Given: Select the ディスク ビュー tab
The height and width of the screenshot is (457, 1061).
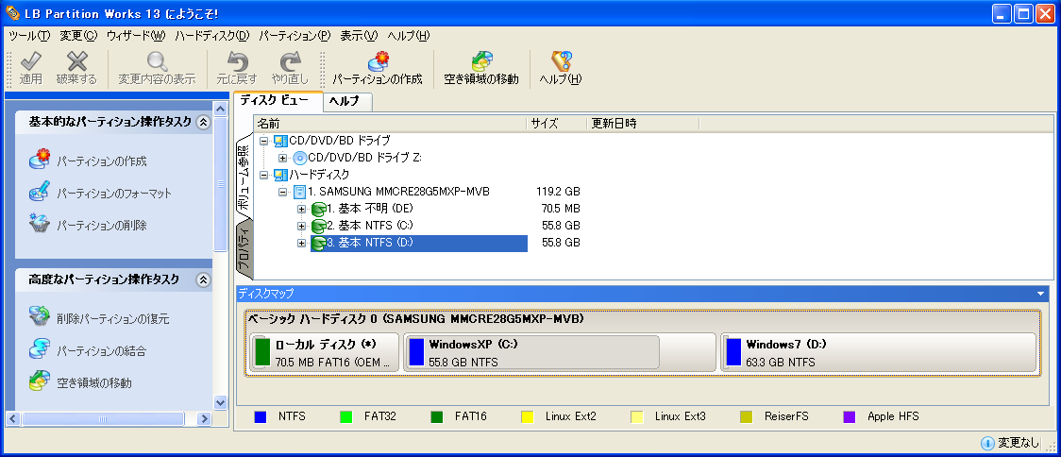Looking at the screenshot, I should pos(278,100).
